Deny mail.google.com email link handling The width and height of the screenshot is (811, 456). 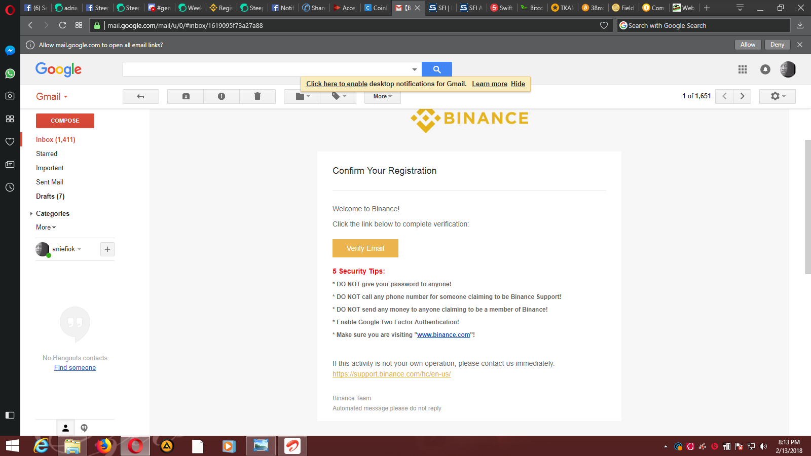pos(777,45)
